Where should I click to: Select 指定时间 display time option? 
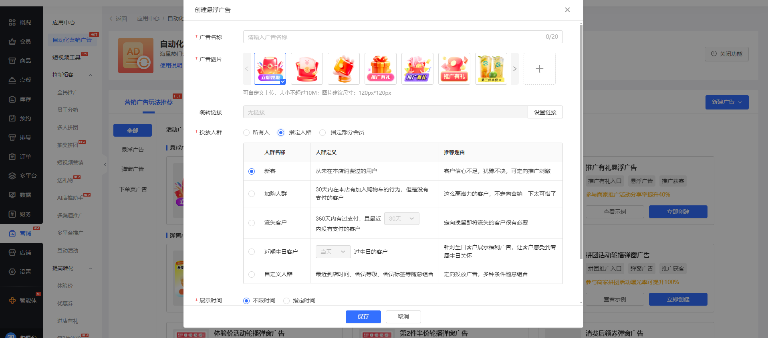pos(286,301)
